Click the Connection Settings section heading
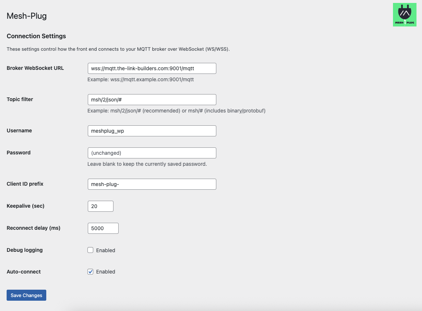422x311 pixels. point(36,36)
